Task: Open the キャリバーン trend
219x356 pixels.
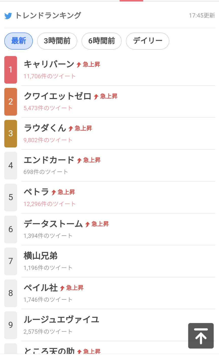Action: coord(49,64)
